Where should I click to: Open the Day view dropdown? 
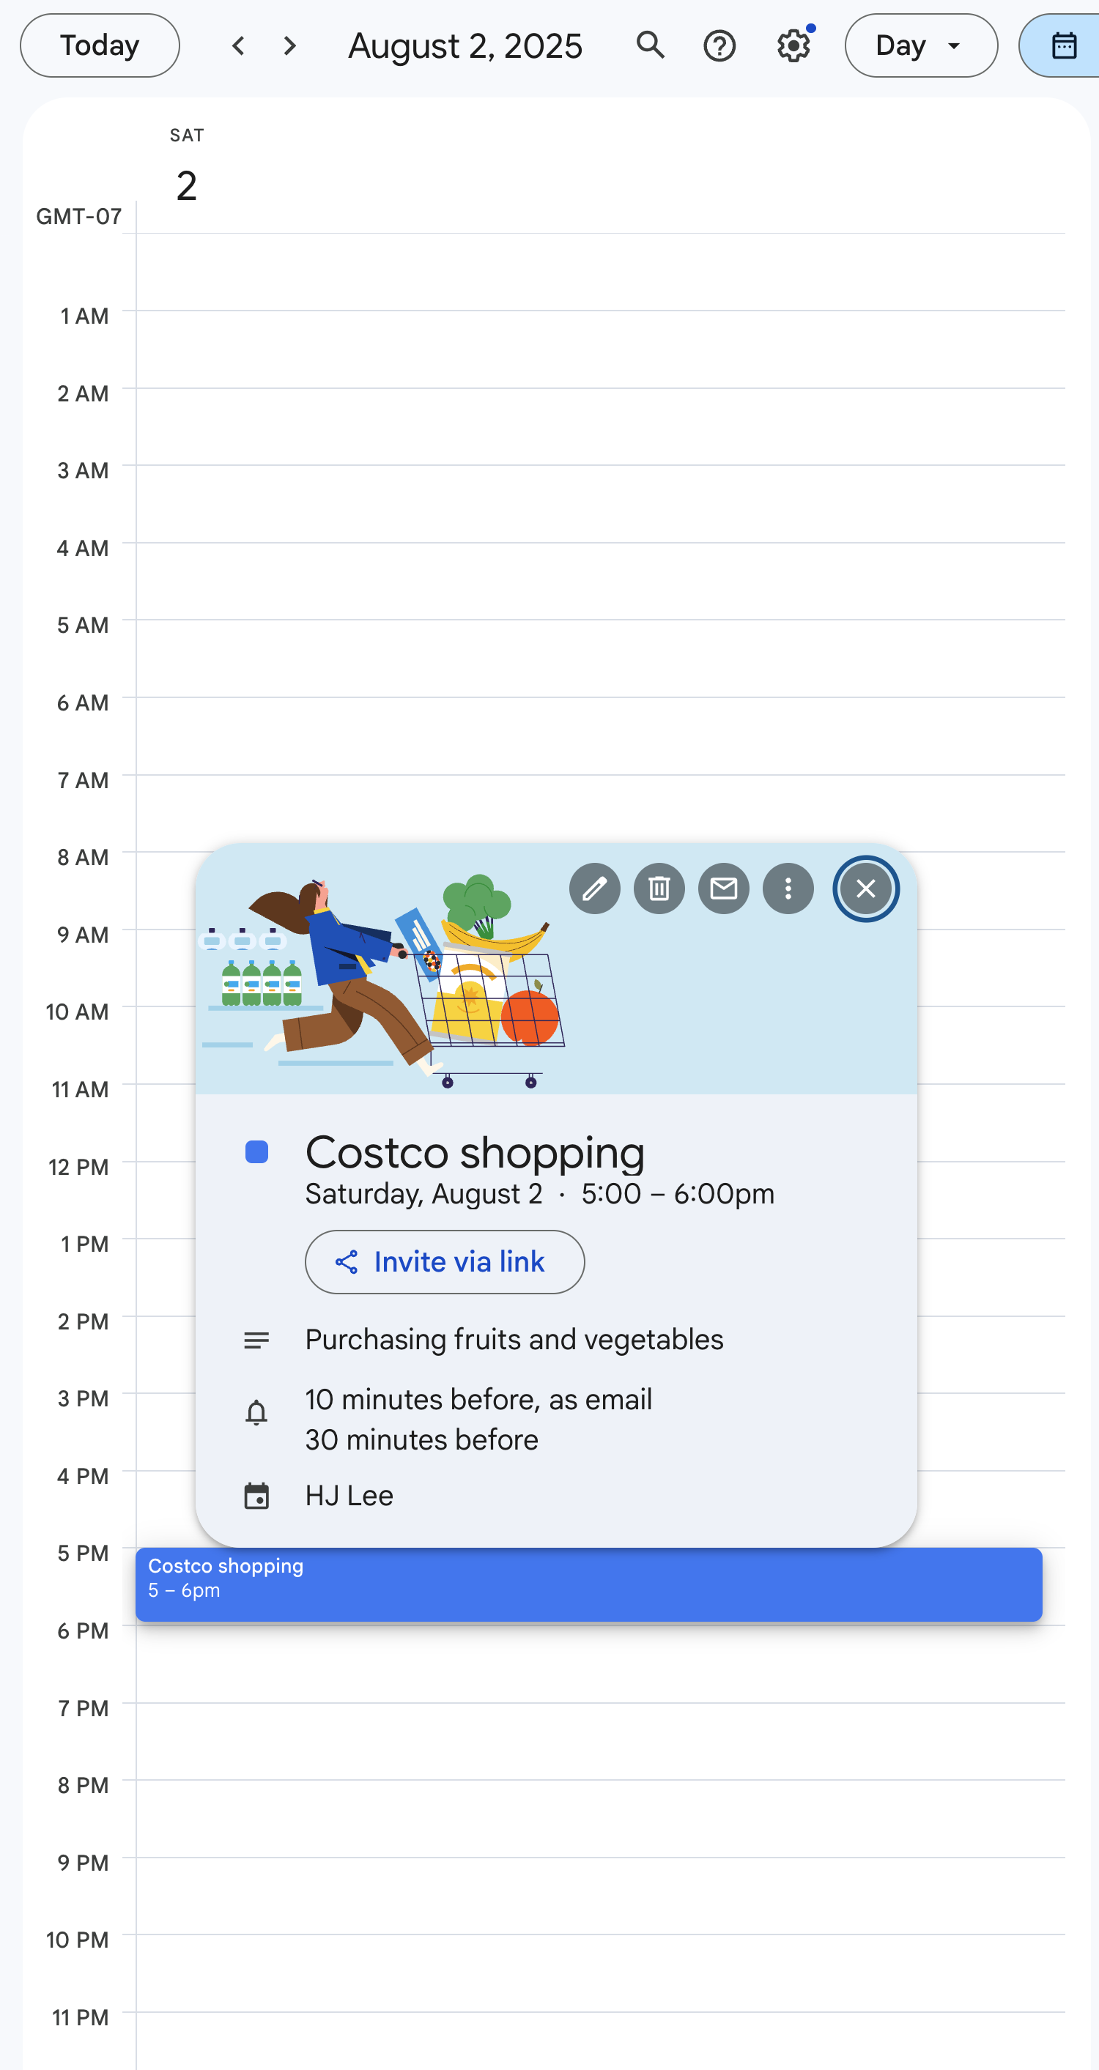920,46
